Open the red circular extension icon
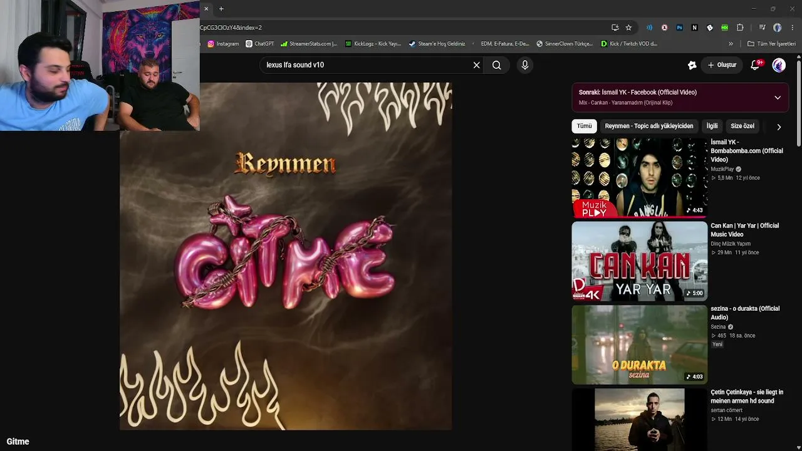 (664, 28)
